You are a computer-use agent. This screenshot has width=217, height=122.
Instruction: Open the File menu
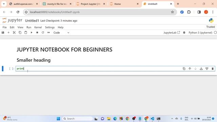coord(4,27)
